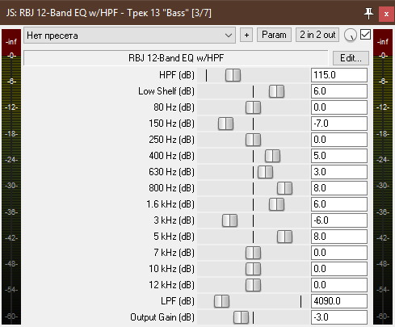Screen dimensions: 395x327
Task: Click the RBJ 12-Band EQ w/HPF description header
Action: [x=176, y=58]
